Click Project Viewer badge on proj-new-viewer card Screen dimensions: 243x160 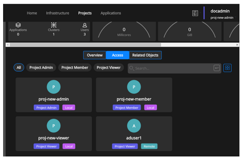coord(46,146)
